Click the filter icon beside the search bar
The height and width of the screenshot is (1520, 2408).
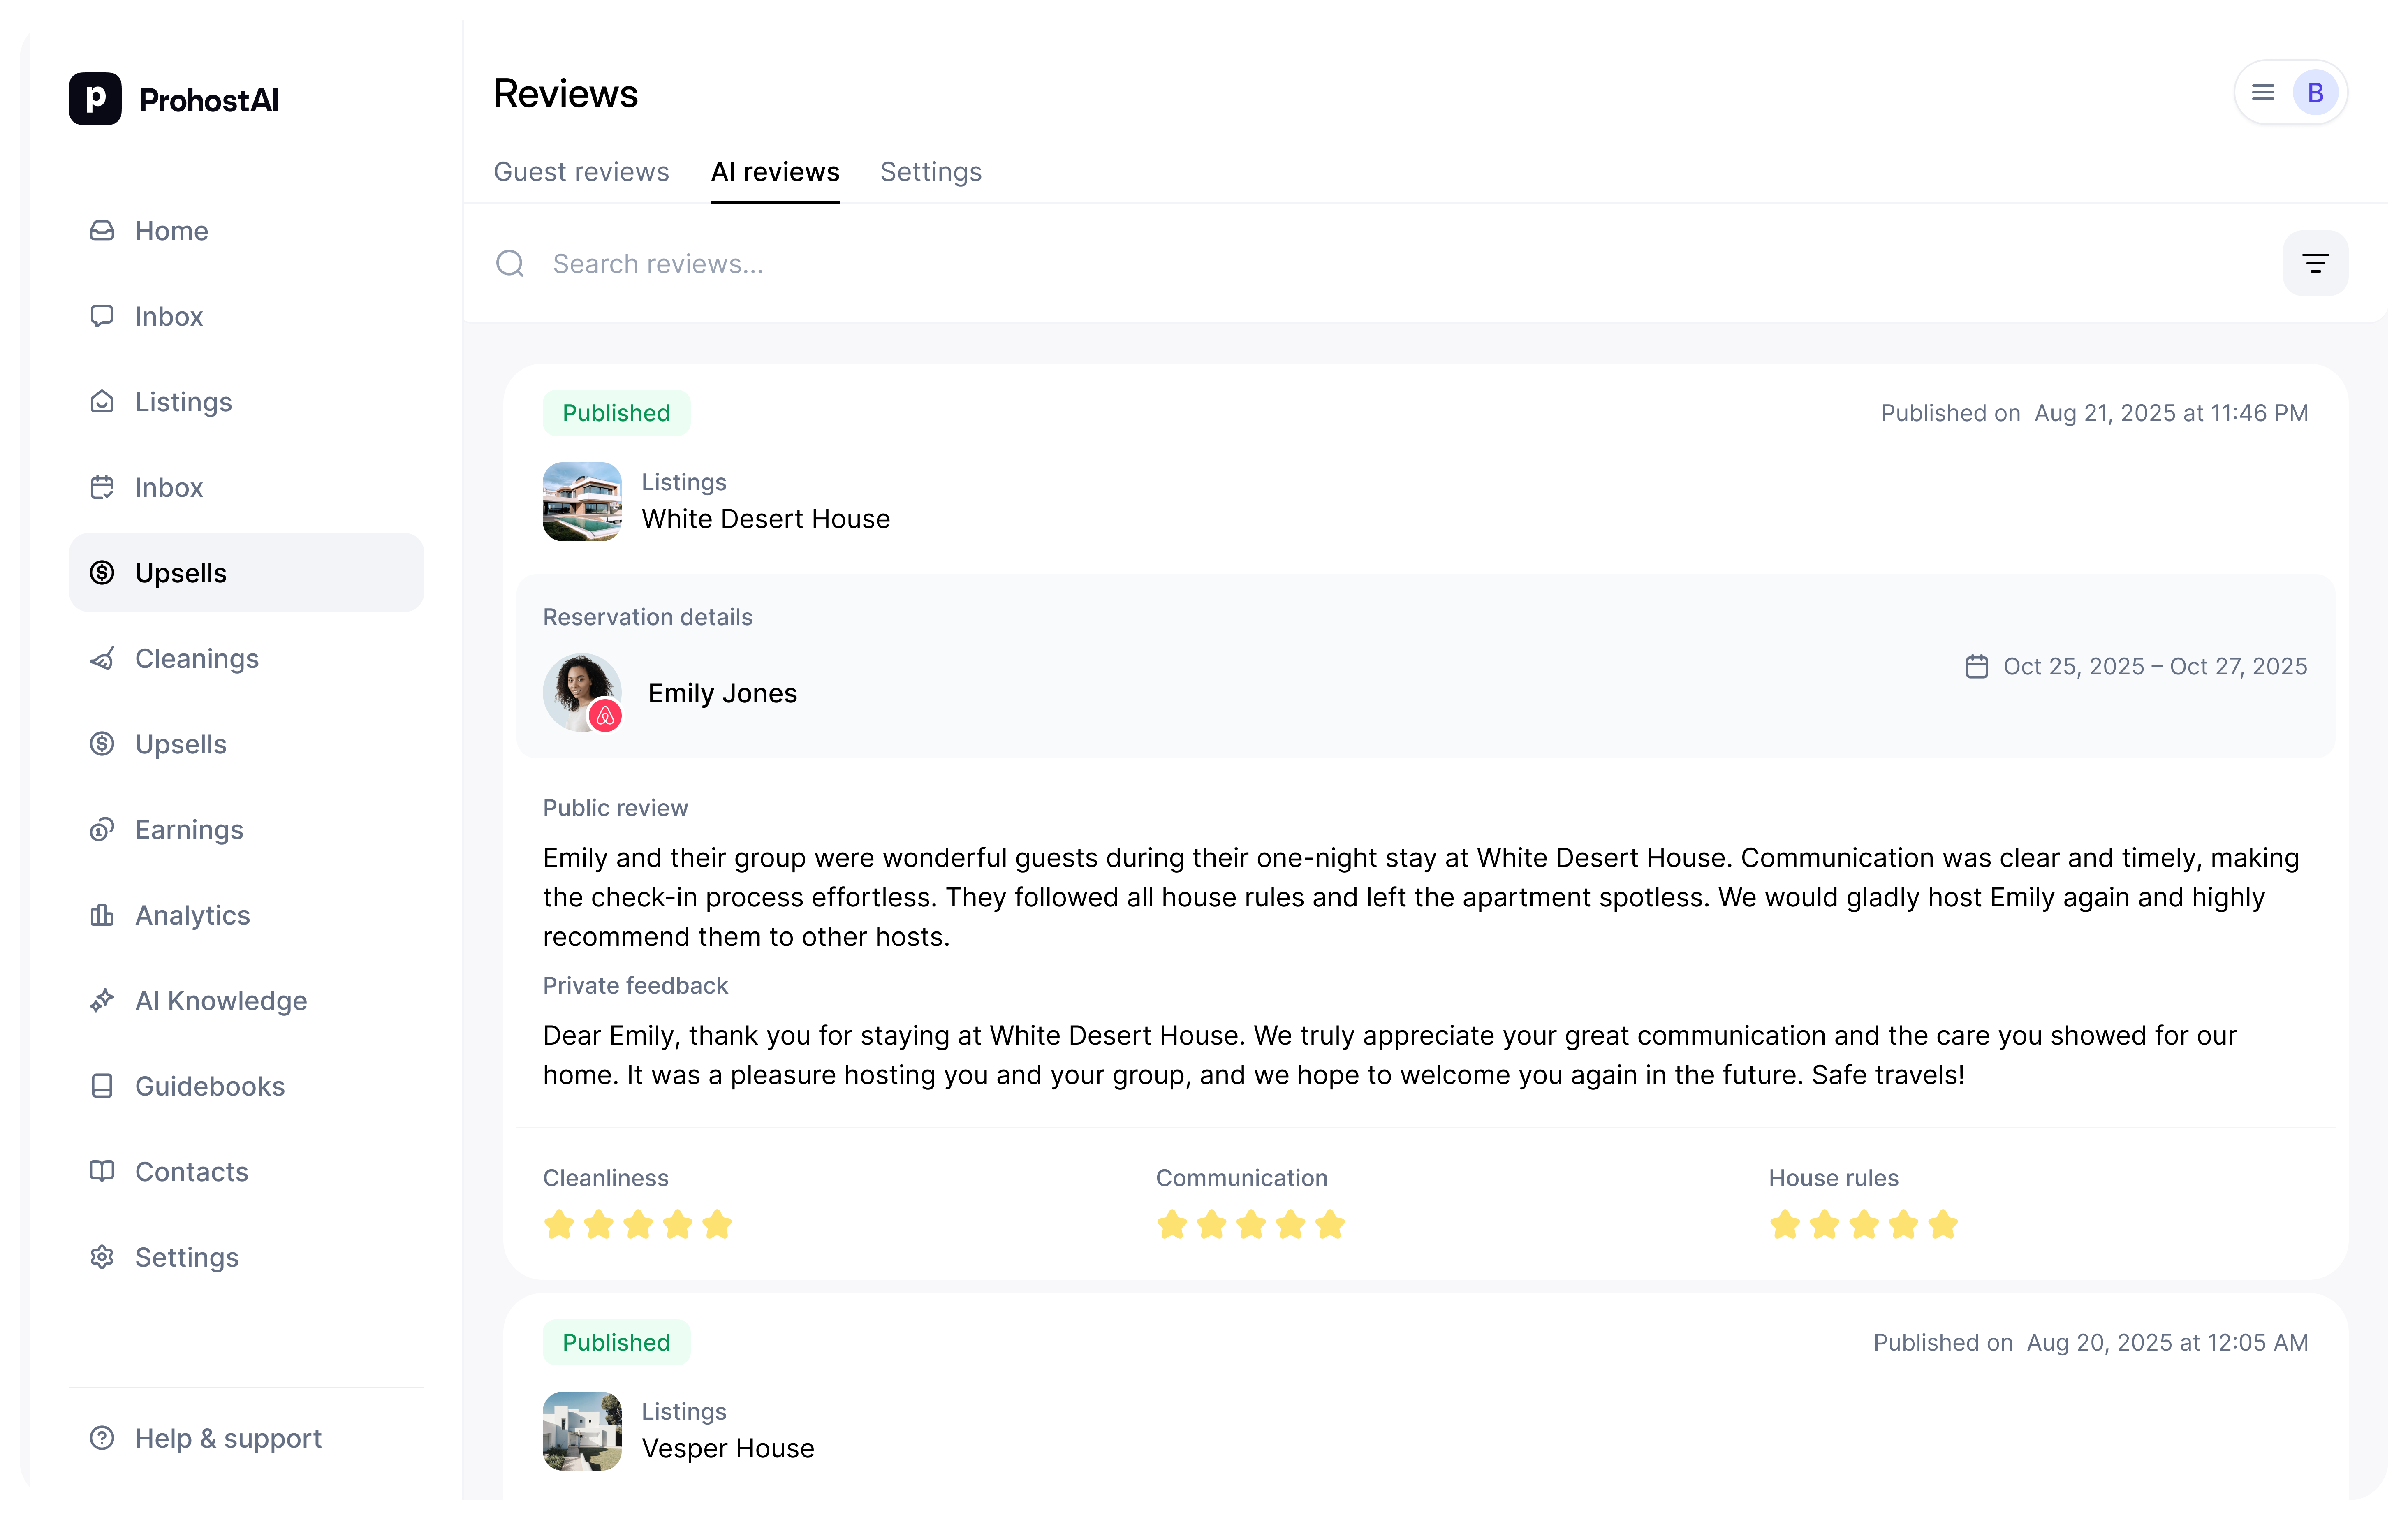click(x=2316, y=263)
